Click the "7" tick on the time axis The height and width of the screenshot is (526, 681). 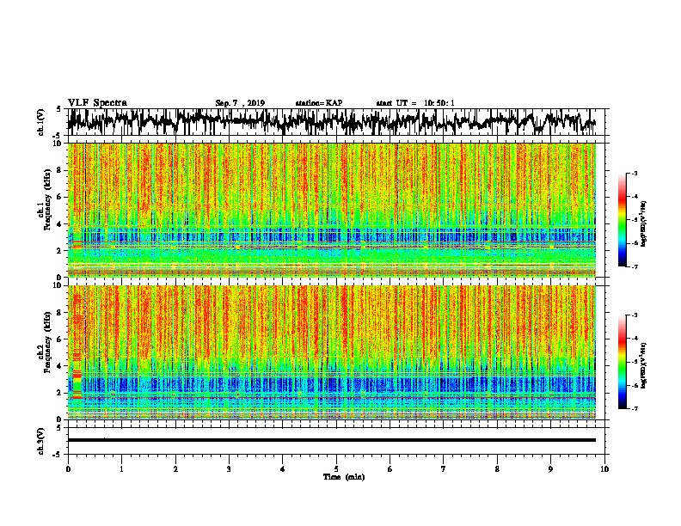click(444, 469)
